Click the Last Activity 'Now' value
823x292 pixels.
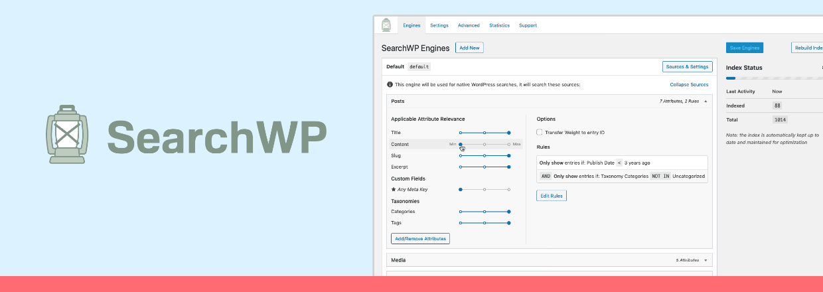point(777,91)
